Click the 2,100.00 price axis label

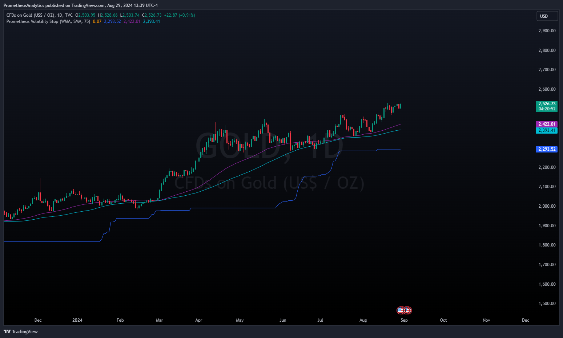tap(547, 187)
